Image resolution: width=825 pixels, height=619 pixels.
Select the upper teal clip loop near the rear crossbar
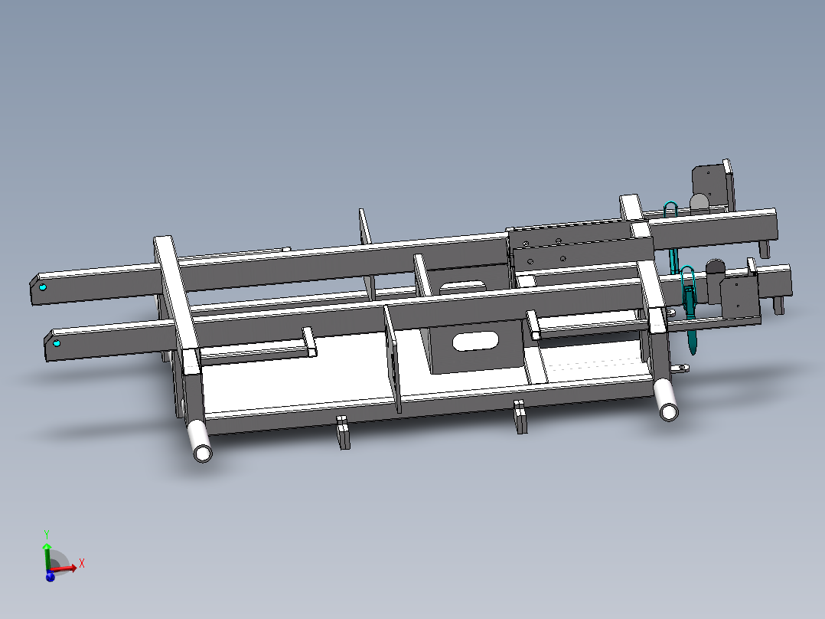[x=670, y=209]
